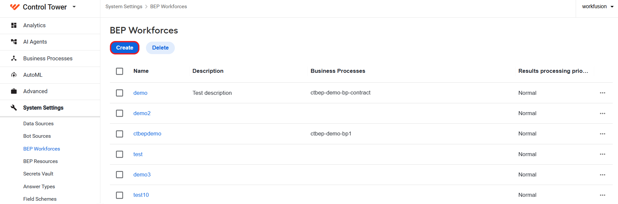Select the test10 row checkbox

120,195
